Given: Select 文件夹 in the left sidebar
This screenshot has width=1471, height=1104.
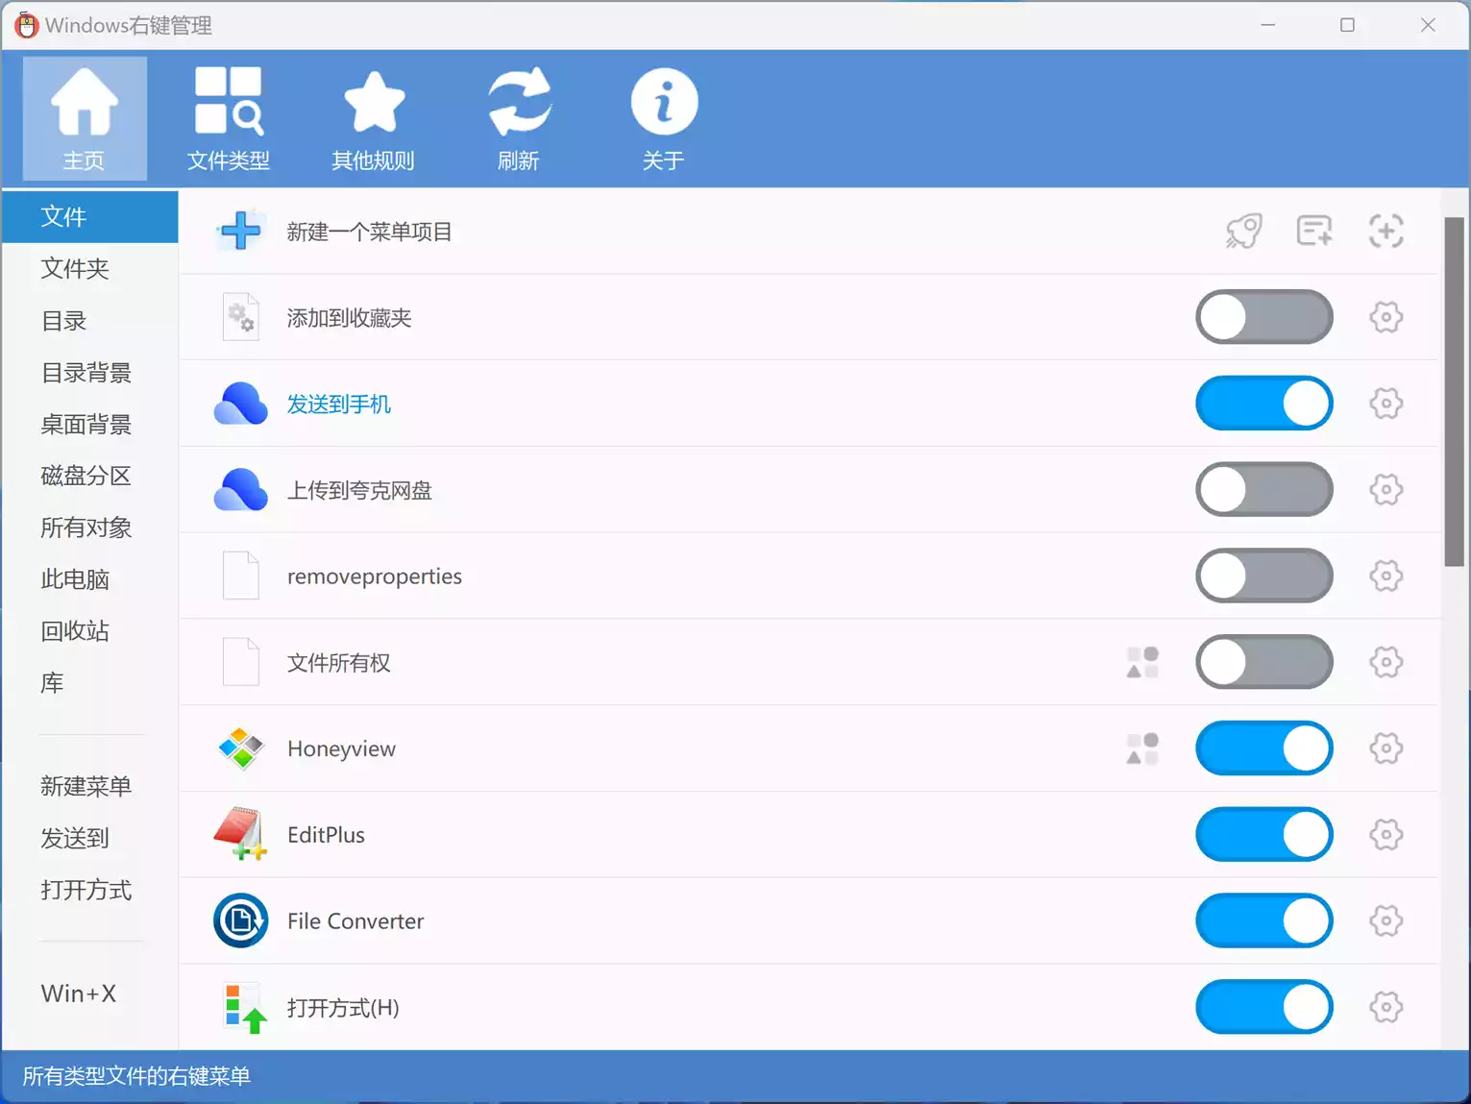Looking at the screenshot, I should [x=75, y=269].
